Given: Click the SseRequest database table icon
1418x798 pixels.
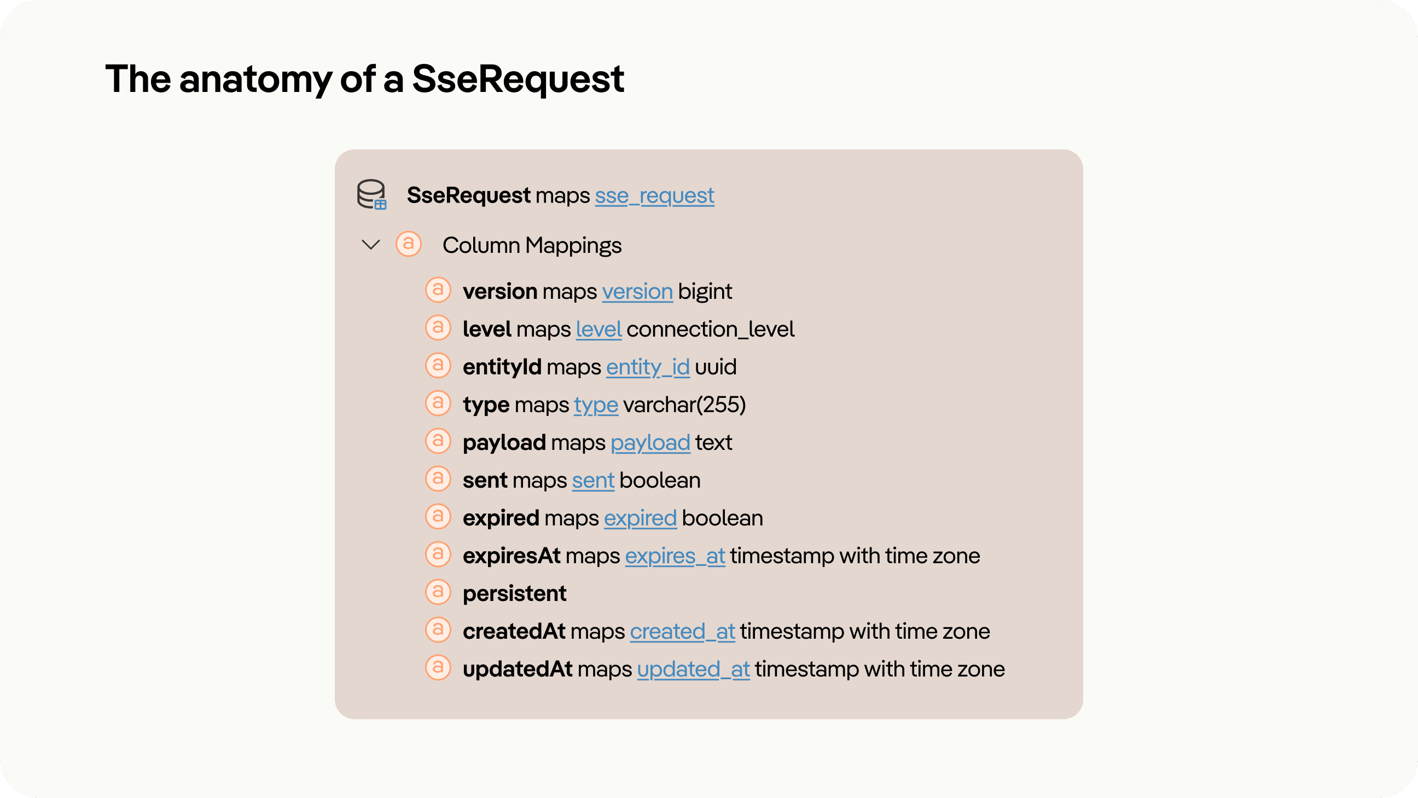Looking at the screenshot, I should tap(371, 195).
